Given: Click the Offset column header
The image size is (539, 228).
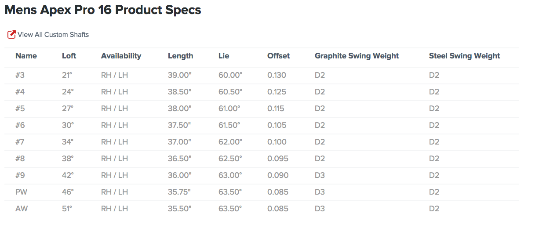Looking at the screenshot, I should tap(278, 56).
